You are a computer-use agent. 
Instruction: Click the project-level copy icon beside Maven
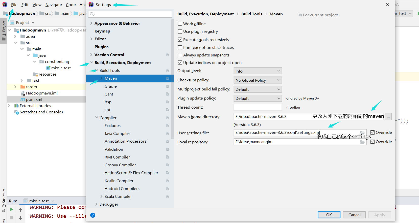pyautogui.click(x=167, y=78)
